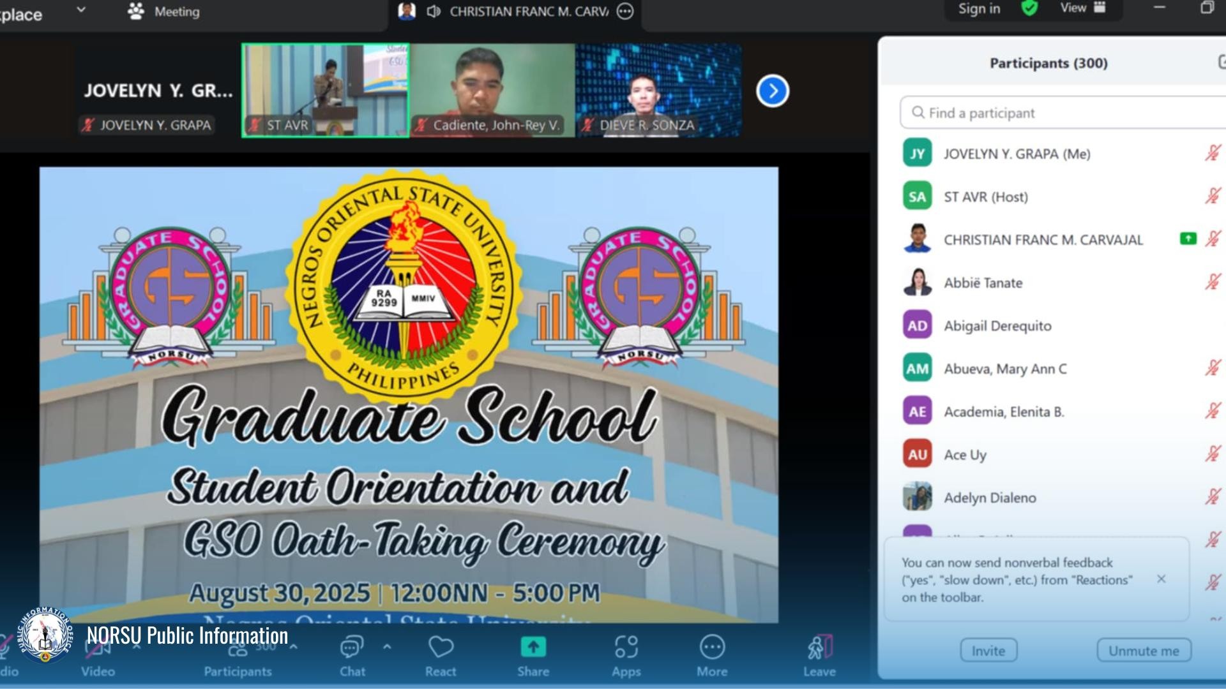Leave the meeting
1226x689 pixels.
point(819,656)
